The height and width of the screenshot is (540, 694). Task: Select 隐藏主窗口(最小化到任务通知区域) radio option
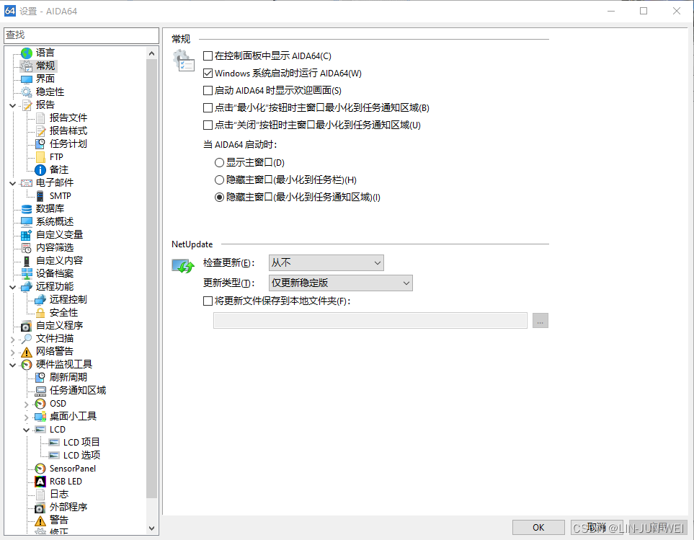click(x=219, y=198)
